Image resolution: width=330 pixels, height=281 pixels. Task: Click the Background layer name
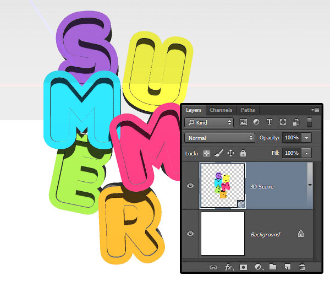coord(265,234)
